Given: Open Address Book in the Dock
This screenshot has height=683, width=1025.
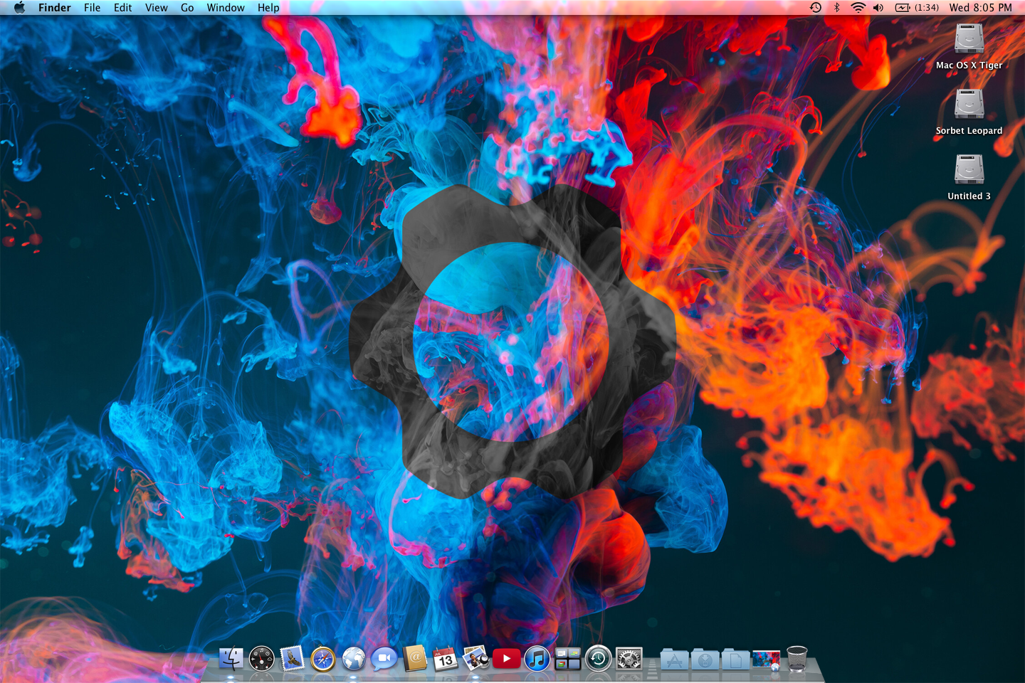Looking at the screenshot, I should [x=414, y=659].
